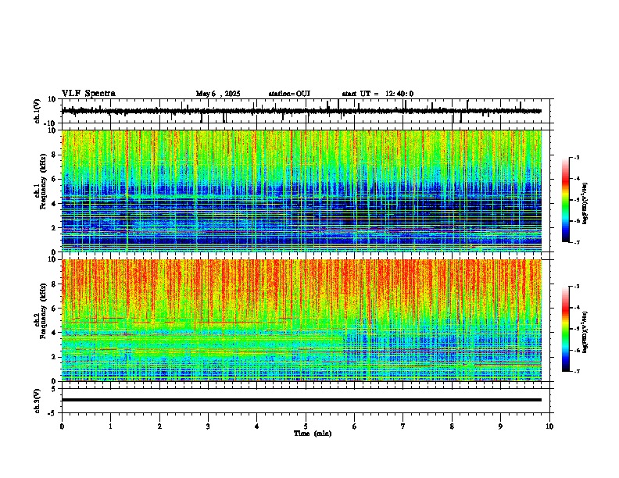The width and height of the screenshot is (619, 478).
Task: Click time axis tick label "5"
Action: click(x=306, y=426)
